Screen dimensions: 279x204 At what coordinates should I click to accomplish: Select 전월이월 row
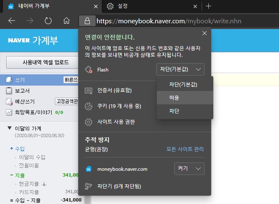(x=29, y=166)
